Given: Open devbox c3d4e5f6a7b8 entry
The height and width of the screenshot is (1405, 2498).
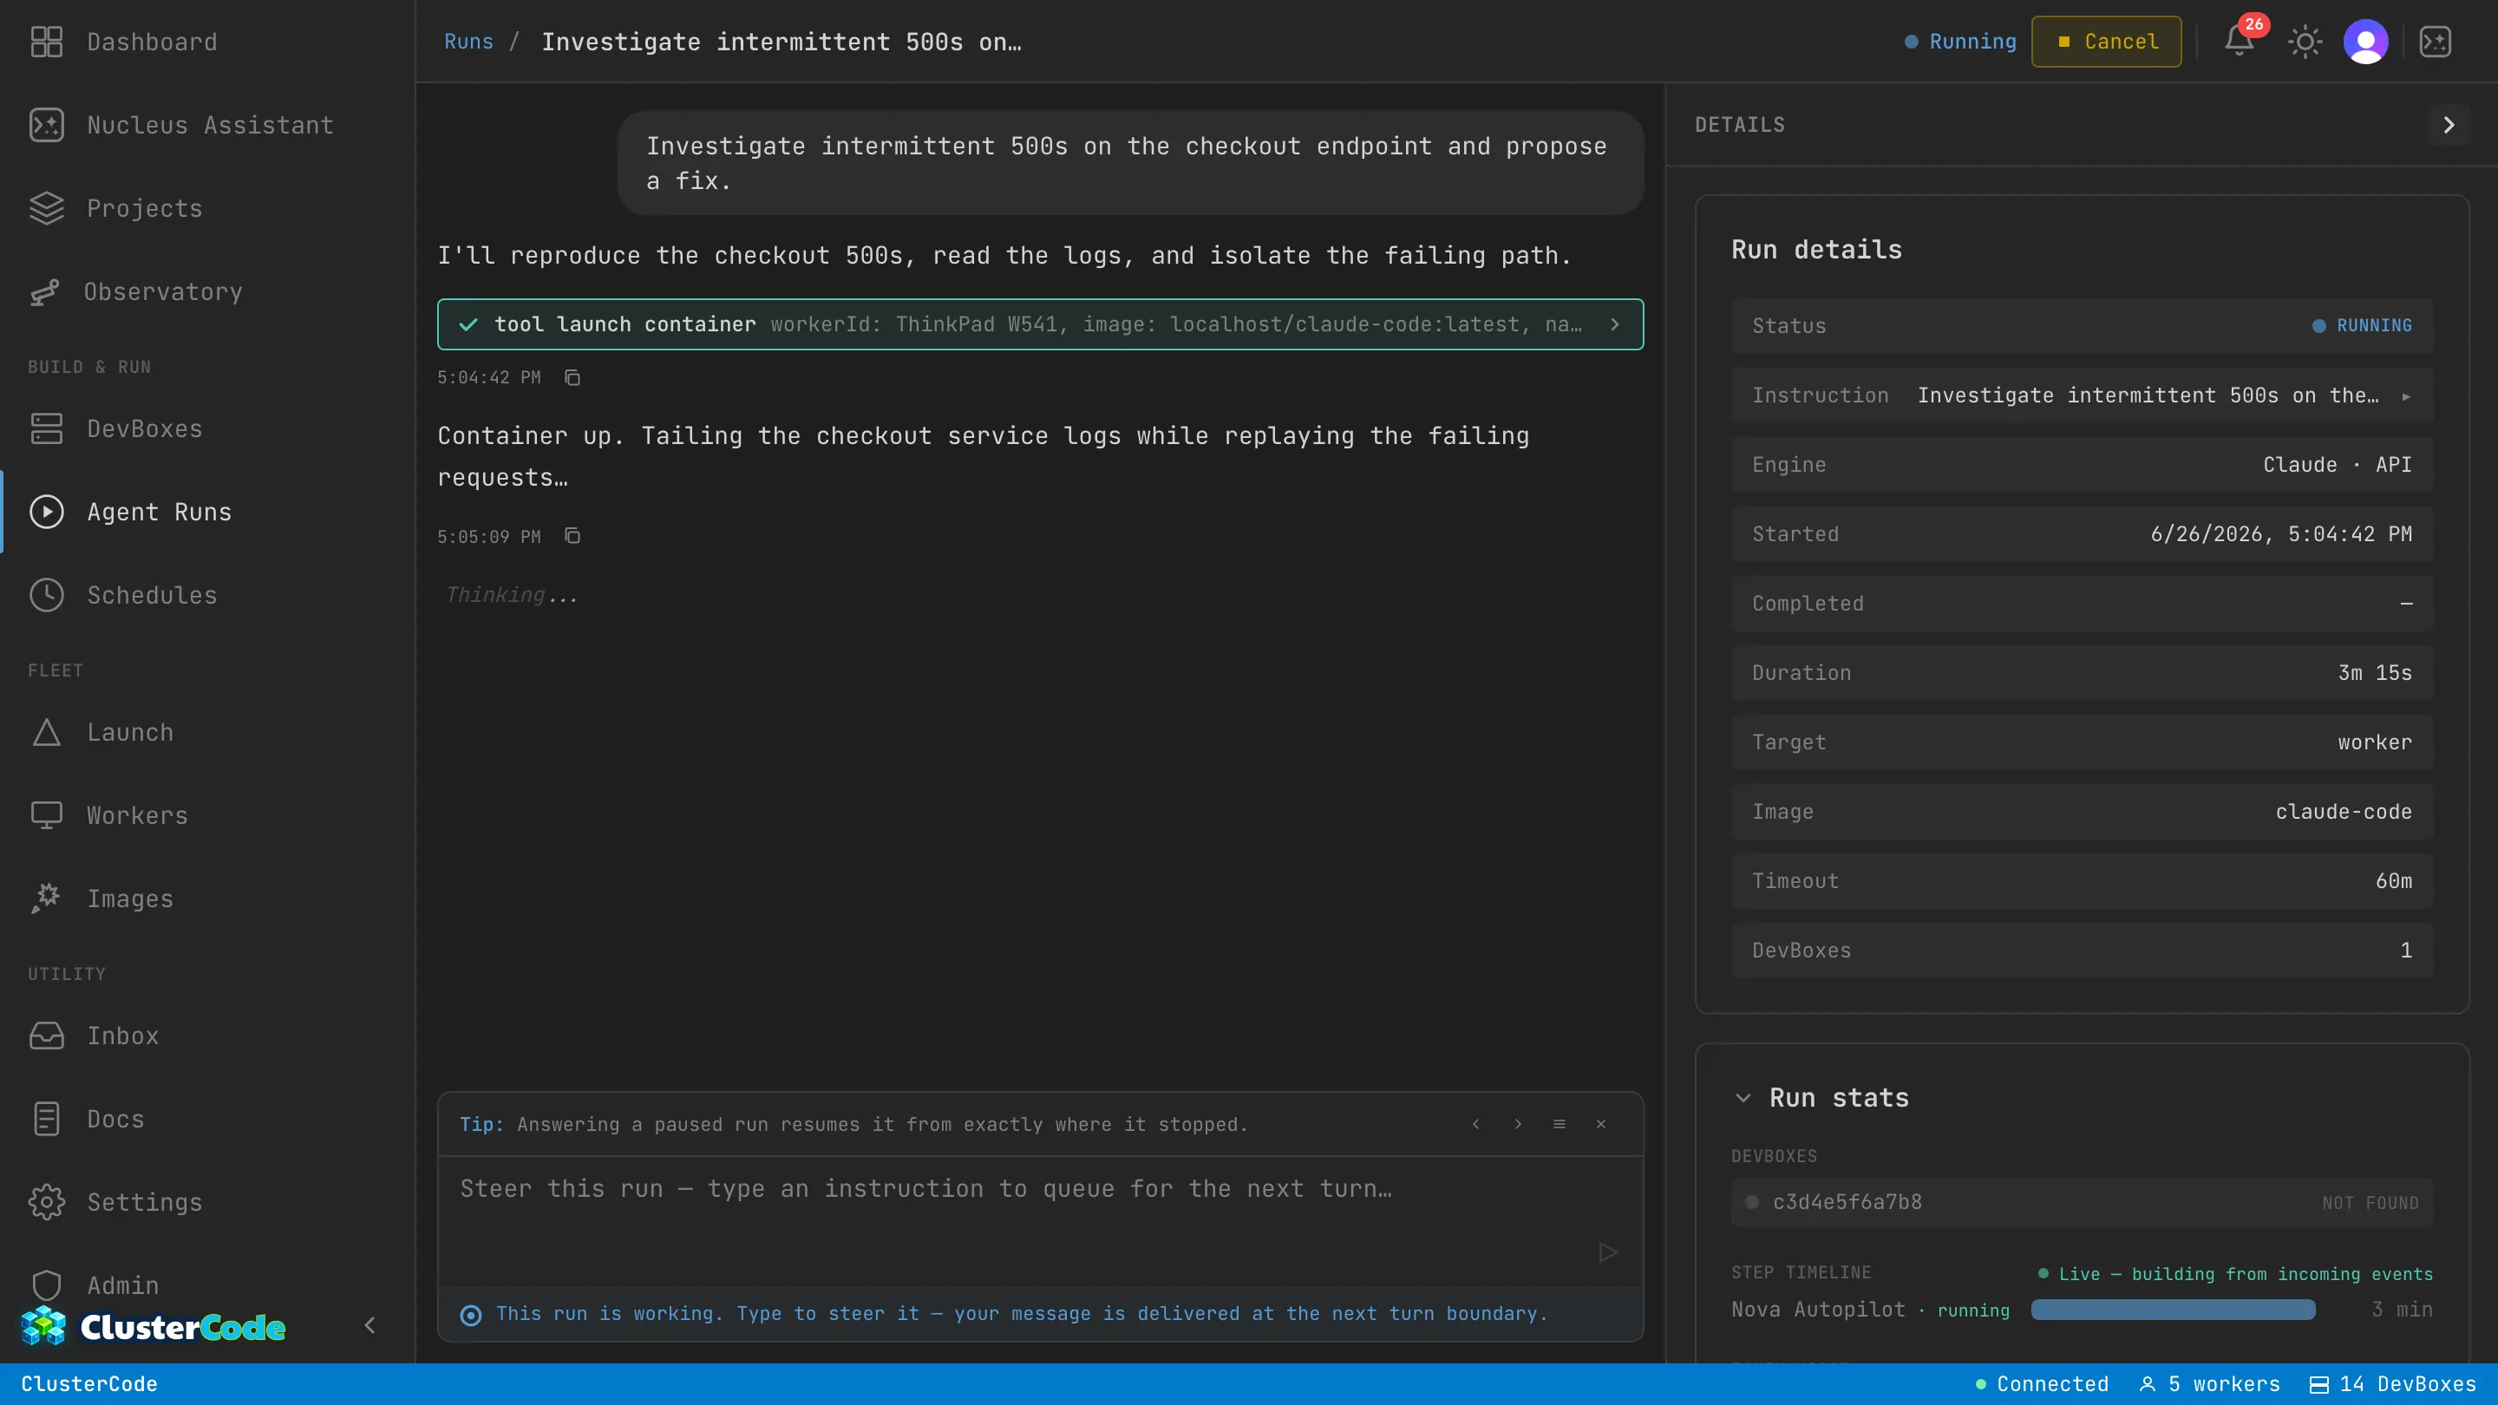Looking at the screenshot, I should click(x=2082, y=1202).
